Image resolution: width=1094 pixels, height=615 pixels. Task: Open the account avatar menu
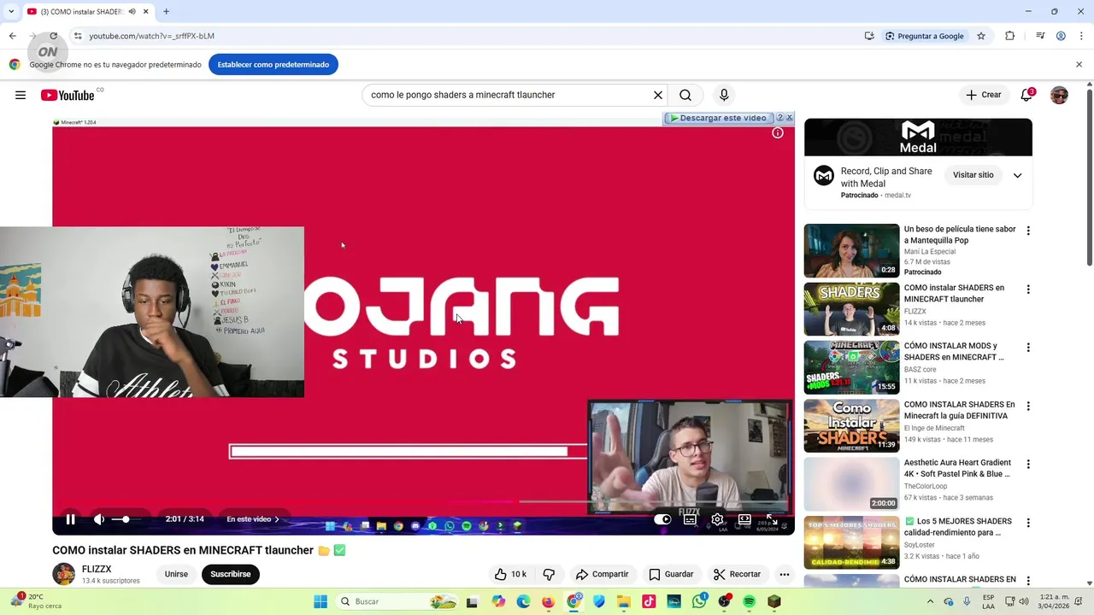coord(1059,95)
